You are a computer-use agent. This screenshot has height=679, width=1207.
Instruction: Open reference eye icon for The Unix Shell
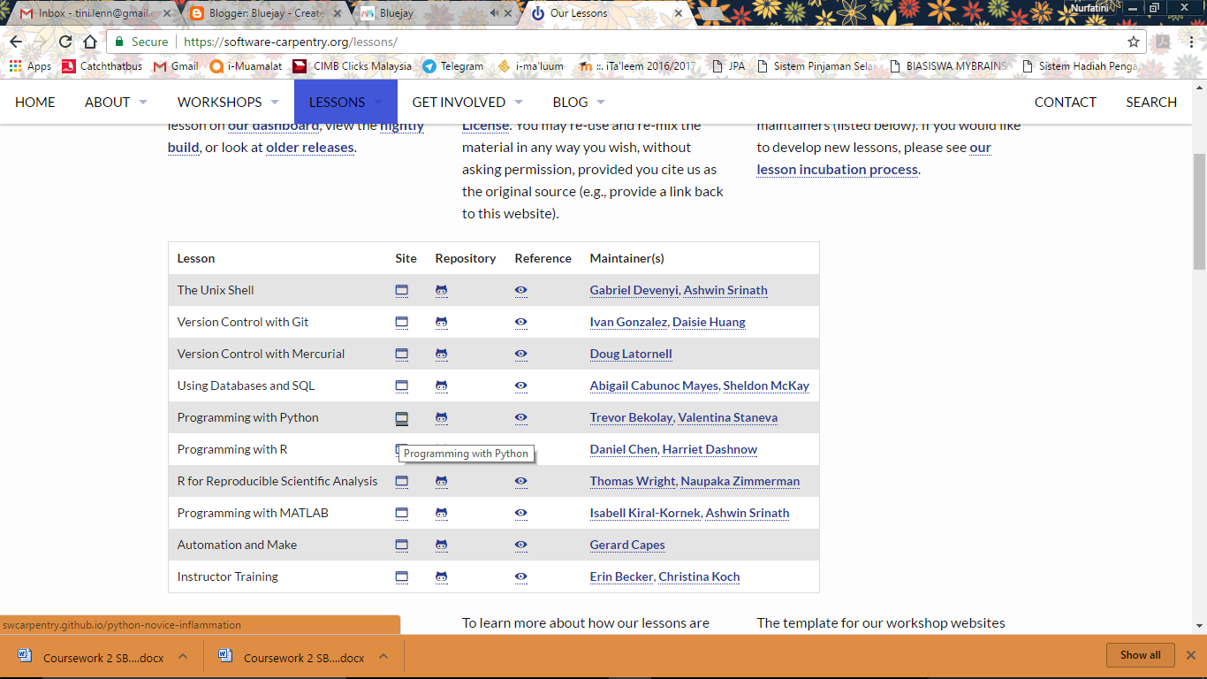pos(520,290)
